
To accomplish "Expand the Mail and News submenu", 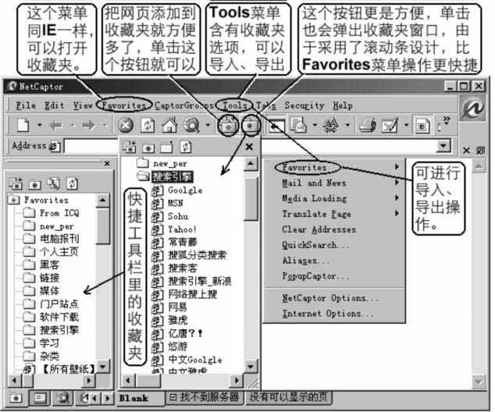I will 335,183.
